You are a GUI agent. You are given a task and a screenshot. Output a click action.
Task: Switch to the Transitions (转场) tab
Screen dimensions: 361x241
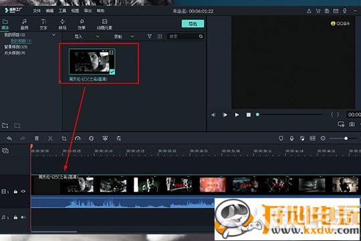tap(62, 25)
